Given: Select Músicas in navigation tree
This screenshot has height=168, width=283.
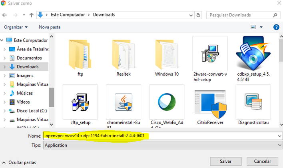Looking at the screenshot, I should click(x=21, y=93).
